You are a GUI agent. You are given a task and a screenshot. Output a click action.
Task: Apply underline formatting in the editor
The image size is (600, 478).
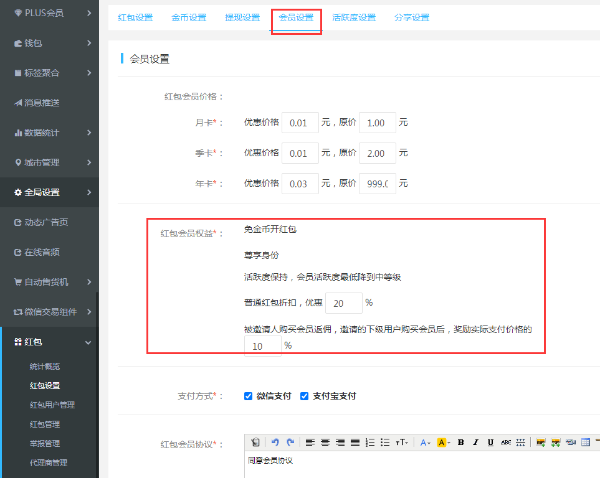pyautogui.click(x=491, y=443)
